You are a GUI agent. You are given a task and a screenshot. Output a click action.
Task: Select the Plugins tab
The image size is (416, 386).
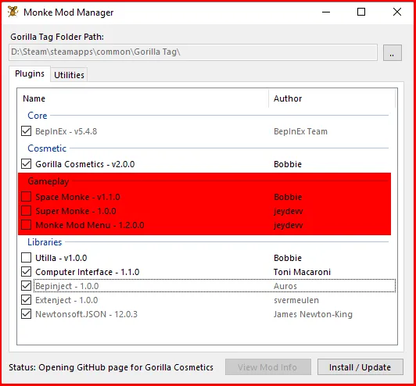click(x=30, y=73)
